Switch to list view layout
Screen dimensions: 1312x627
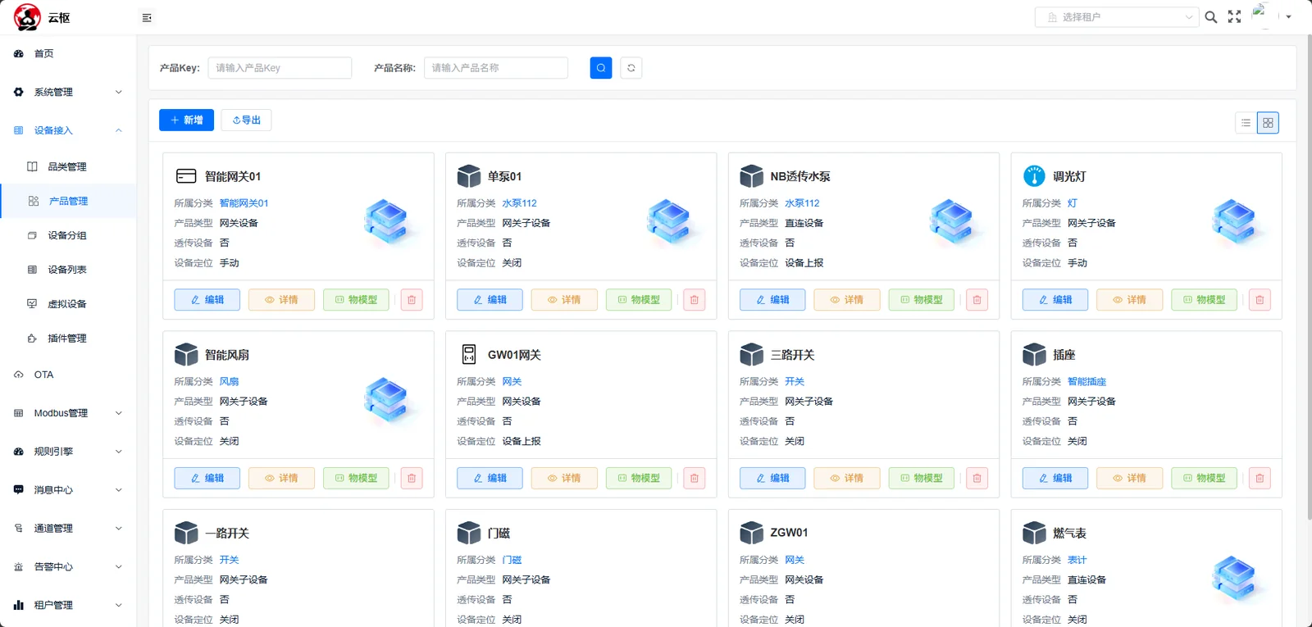1246,123
